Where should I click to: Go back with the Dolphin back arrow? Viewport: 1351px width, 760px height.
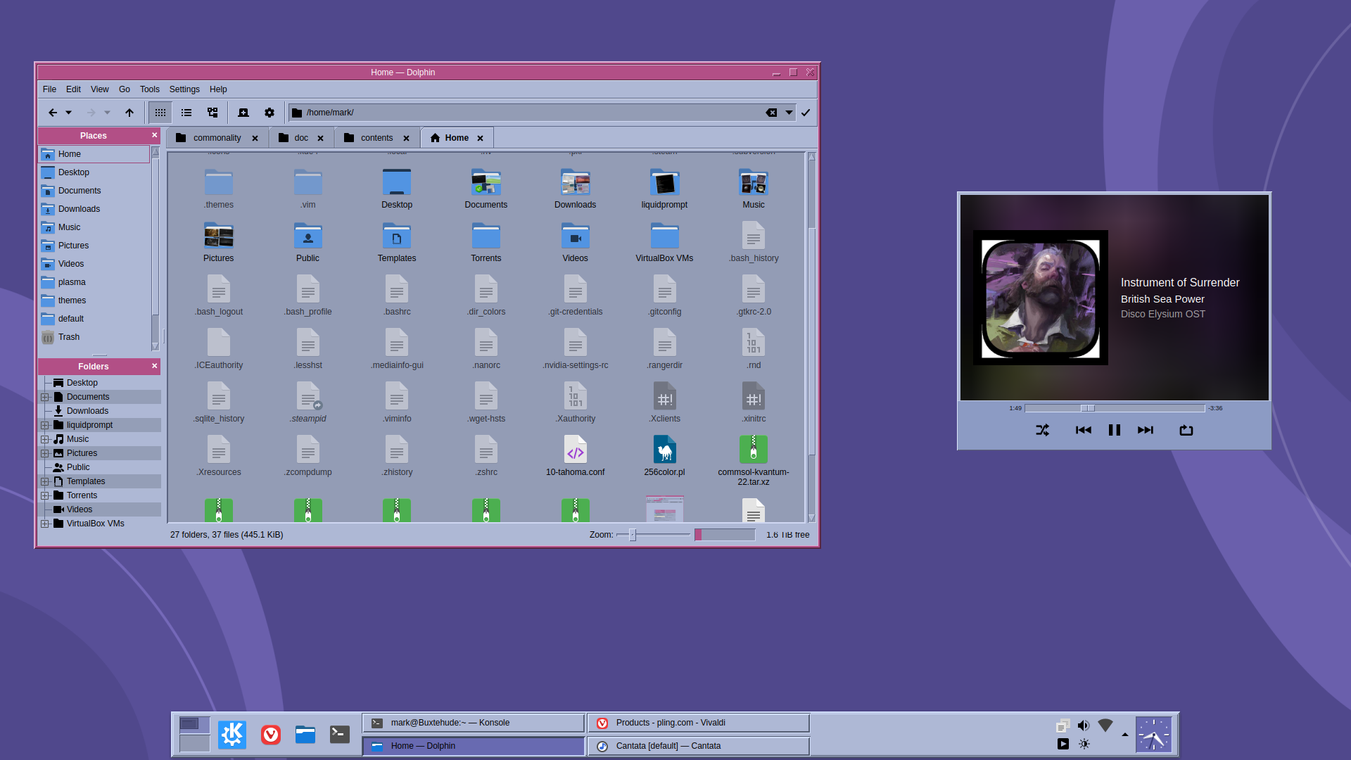pyautogui.click(x=53, y=113)
